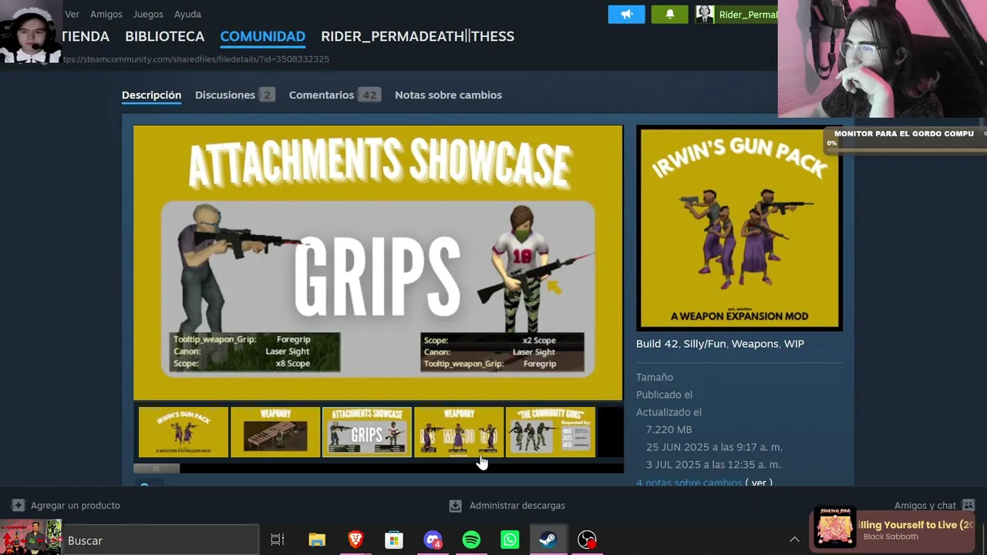Open the RIDER_PERMADEATH profile section

418,36
